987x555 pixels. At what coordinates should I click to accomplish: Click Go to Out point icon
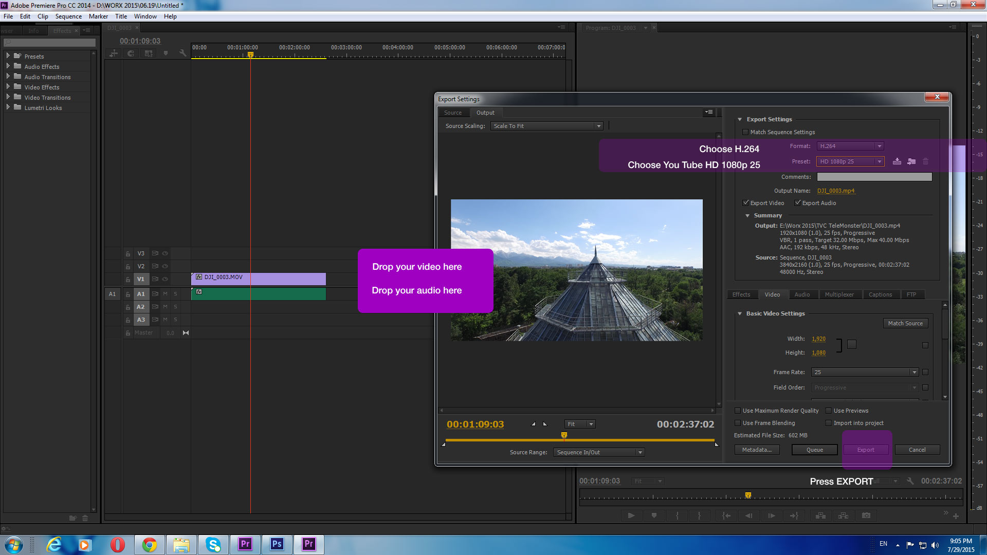pos(794,515)
